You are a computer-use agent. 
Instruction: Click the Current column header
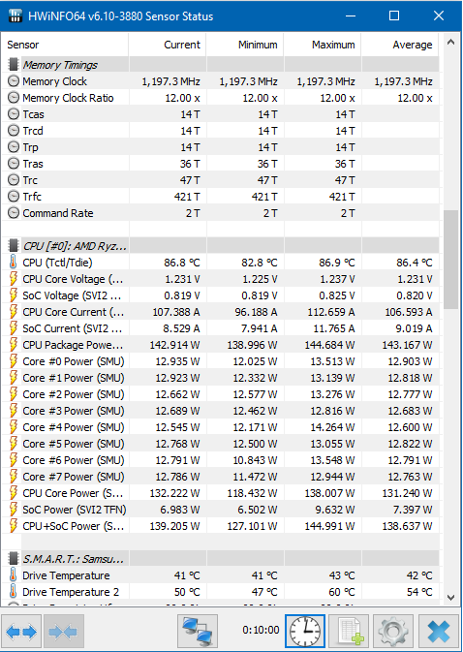pyautogui.click(x=167, y=45)
